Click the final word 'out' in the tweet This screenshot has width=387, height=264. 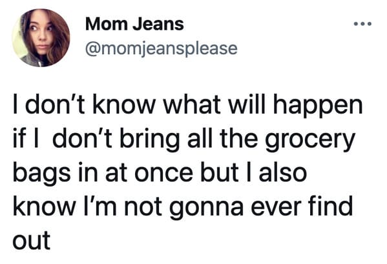[32, 241]
